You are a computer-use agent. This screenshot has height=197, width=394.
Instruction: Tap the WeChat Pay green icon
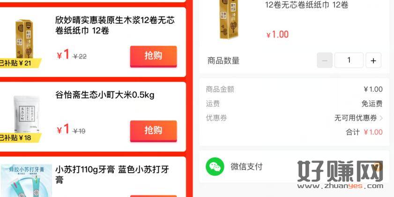tap(215, 167)
